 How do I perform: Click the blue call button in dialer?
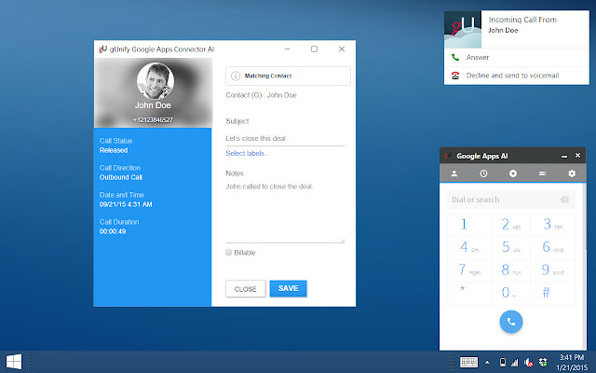point(511,322)
